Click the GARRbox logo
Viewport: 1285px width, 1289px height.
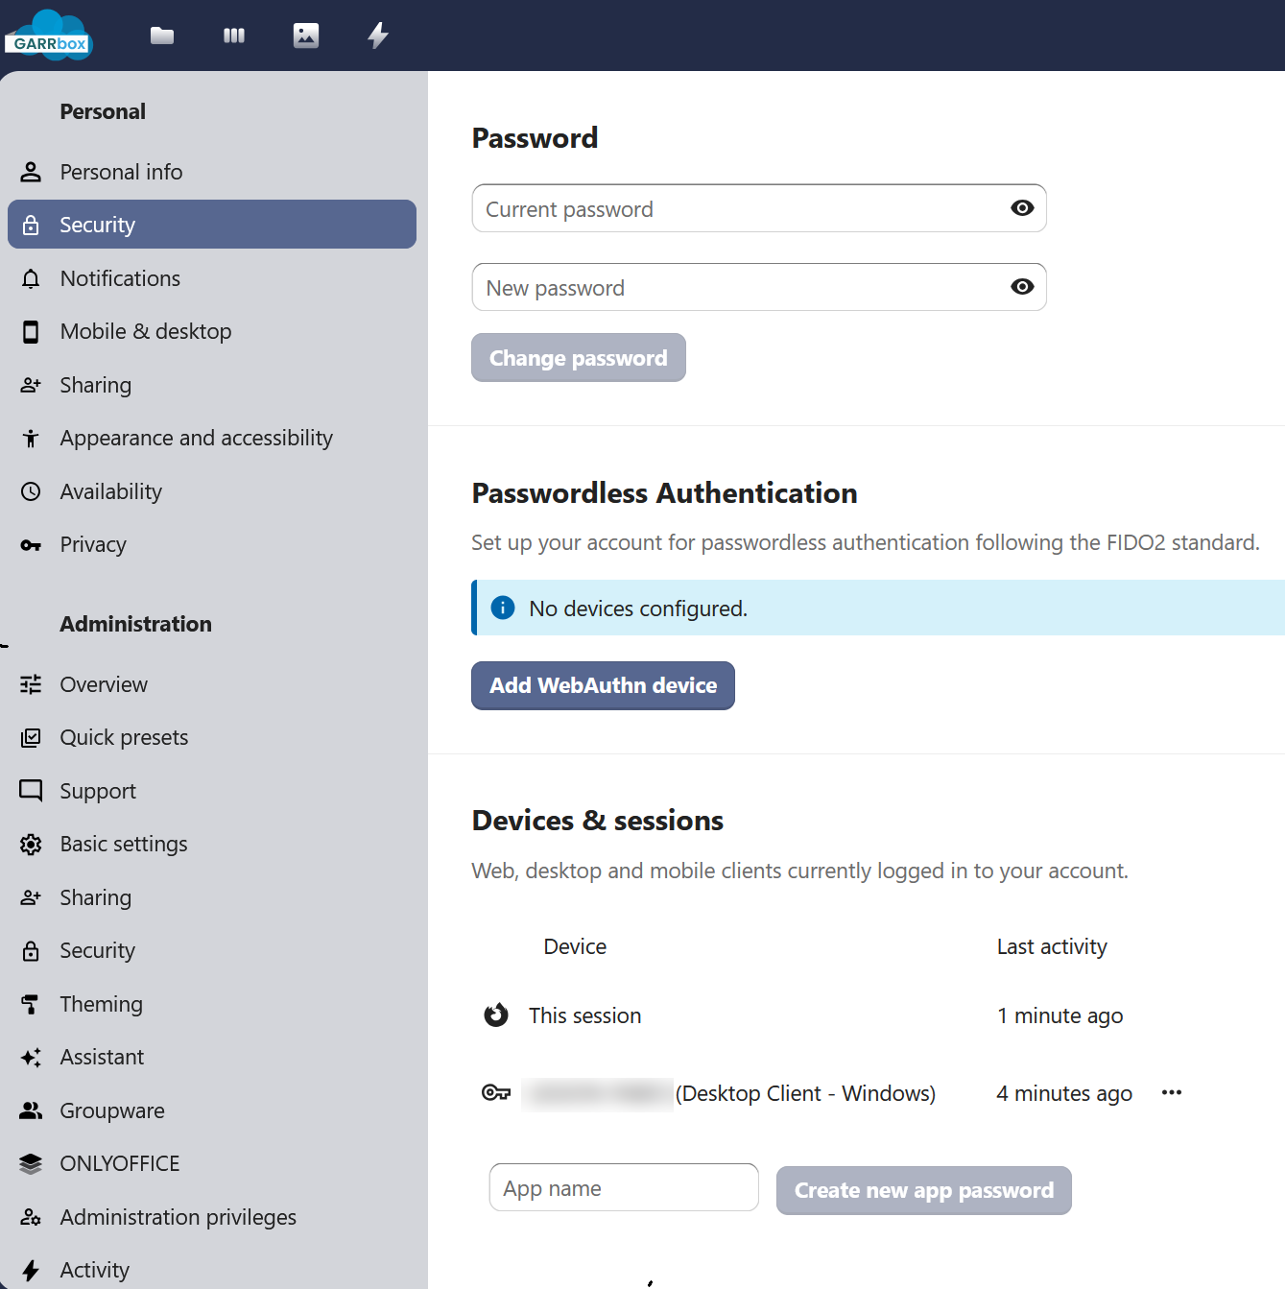click(50, 37)
